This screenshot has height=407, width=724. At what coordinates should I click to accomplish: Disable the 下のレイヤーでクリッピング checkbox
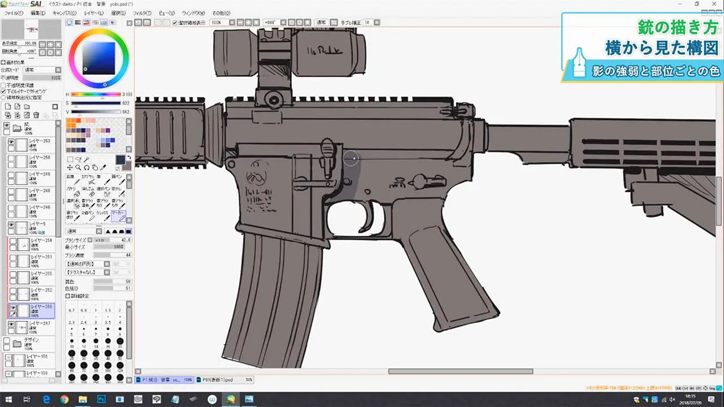pyautogui.click(x=5, y=91)
